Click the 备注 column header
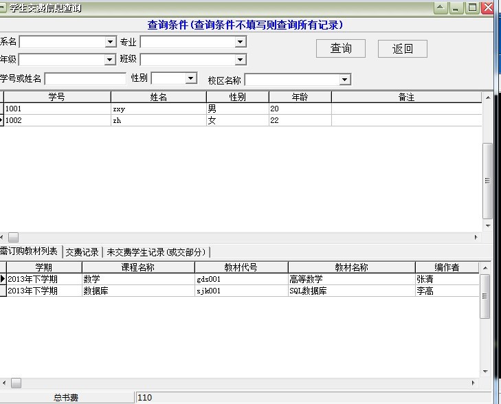Image resolution: width=501 pixels, height=404 pixels. pos(406,97)
